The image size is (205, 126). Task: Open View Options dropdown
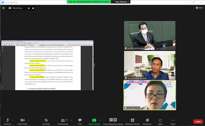(122, 2)
